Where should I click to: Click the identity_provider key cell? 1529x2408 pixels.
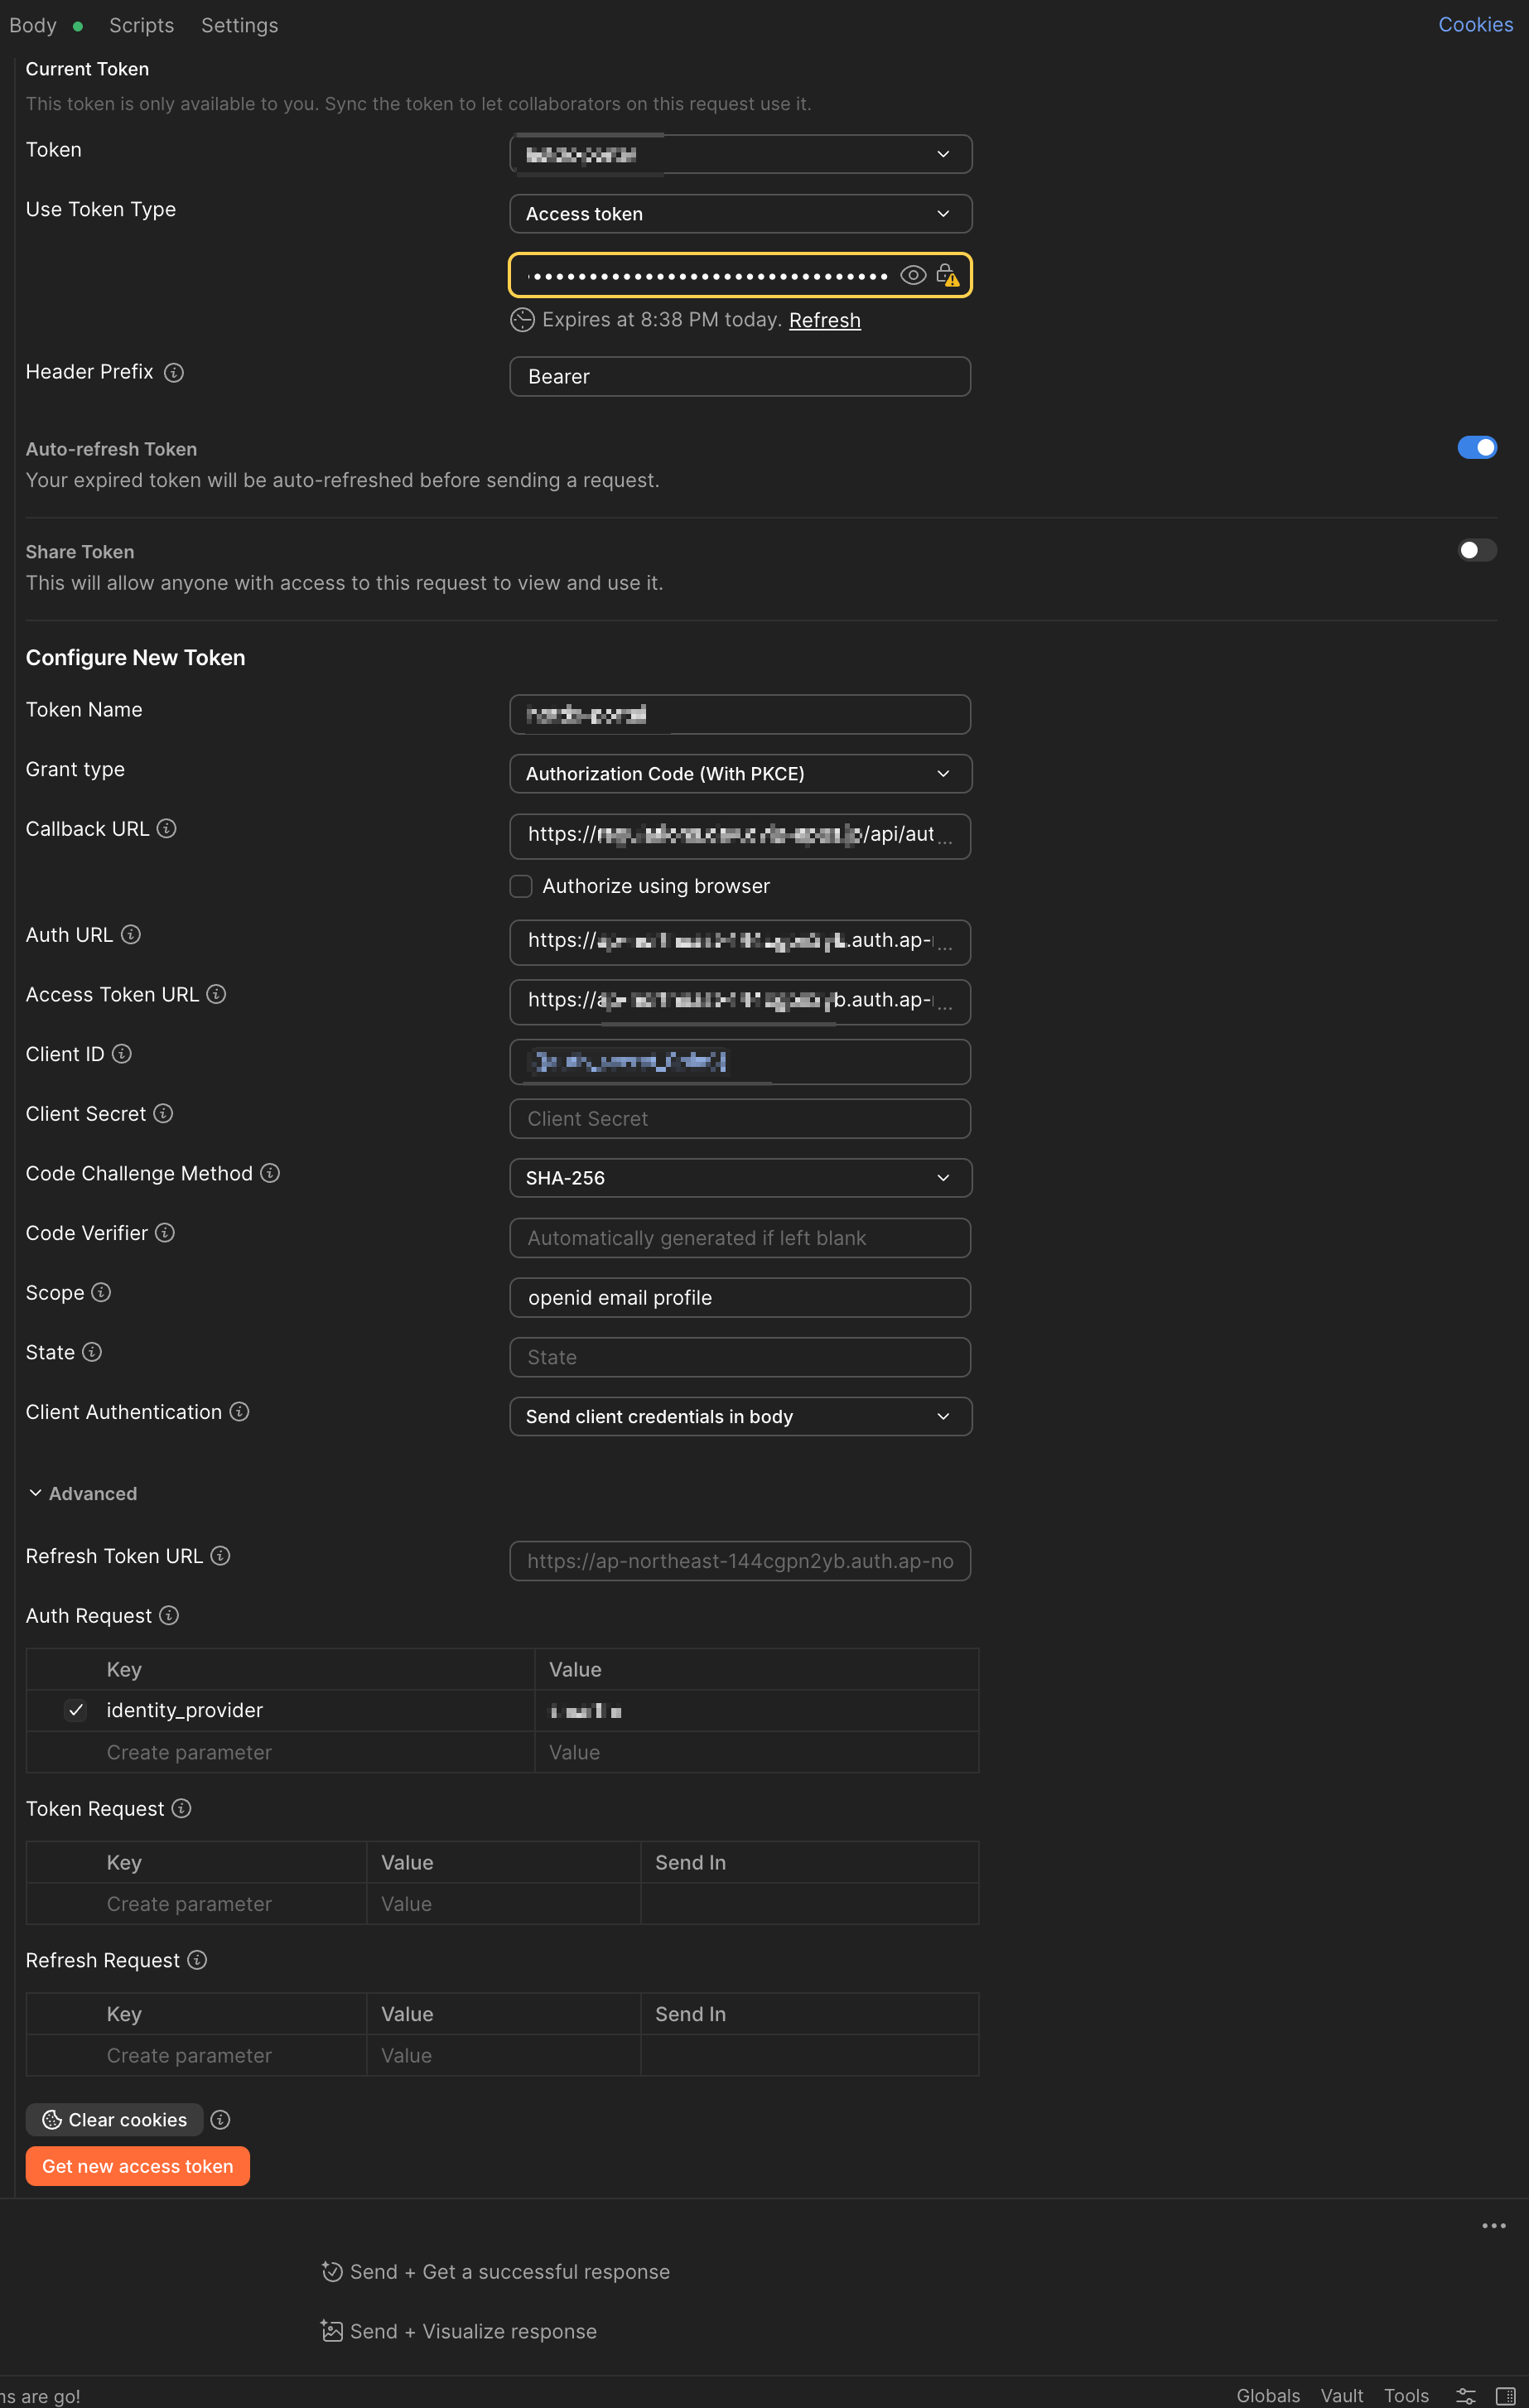185,1710
